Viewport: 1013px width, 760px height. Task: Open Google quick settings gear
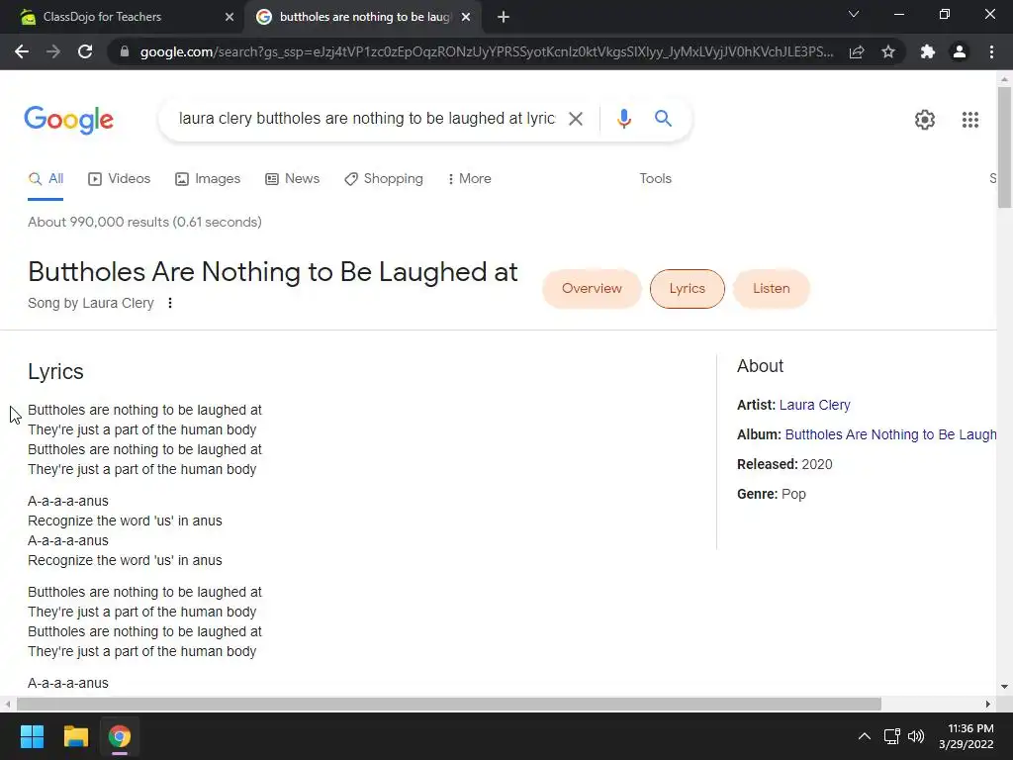(x=925, y=120)
